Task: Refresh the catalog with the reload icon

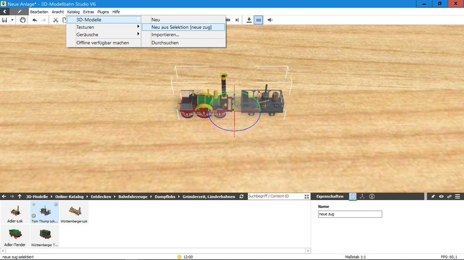Action: pyautogui.click(x=242, y=196)
